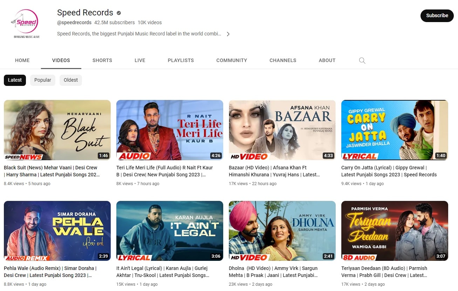
Task: Open Pehla Wale video thumbnail
Action: tap(57, 231)
